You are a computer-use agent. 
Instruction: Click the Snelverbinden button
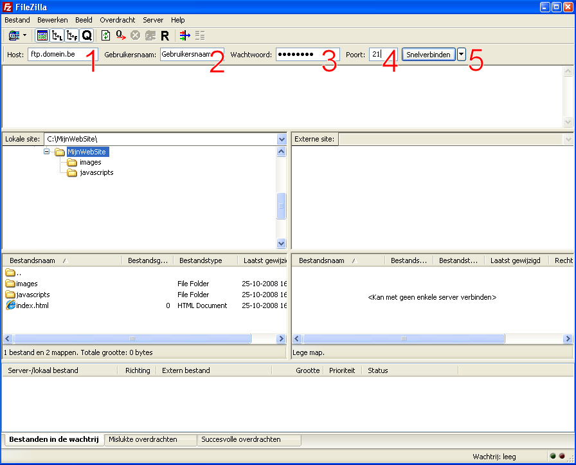pos(428,55)
